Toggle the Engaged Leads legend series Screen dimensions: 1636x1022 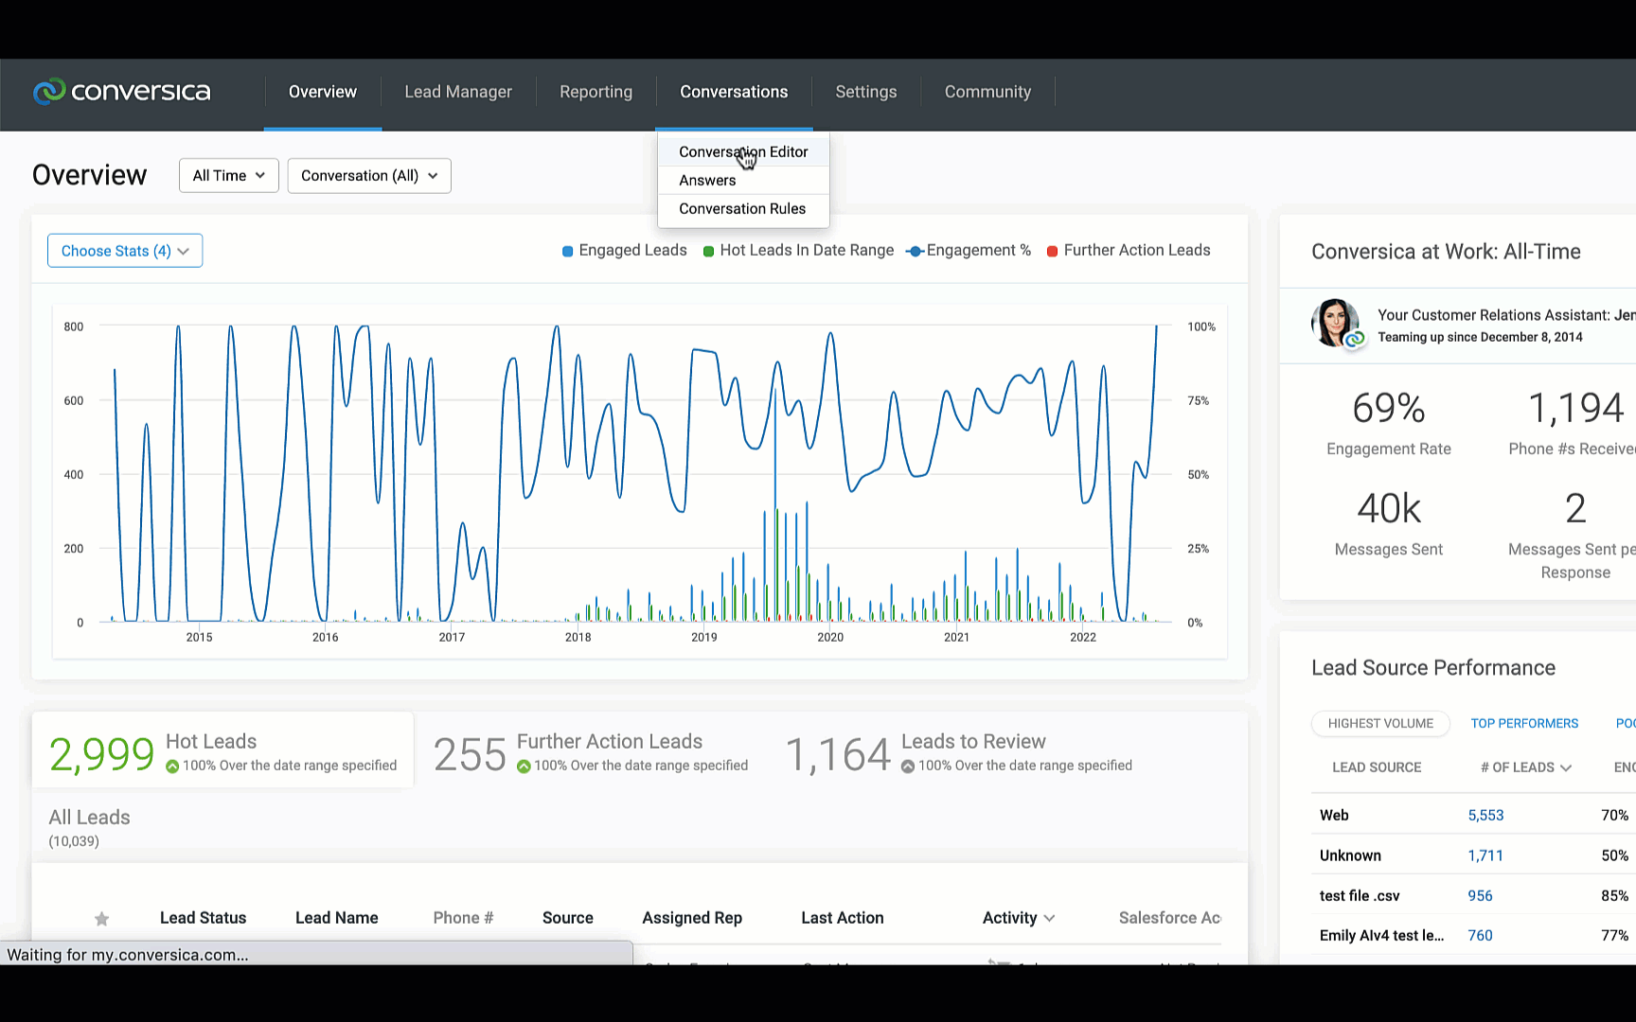pos(625,251)
